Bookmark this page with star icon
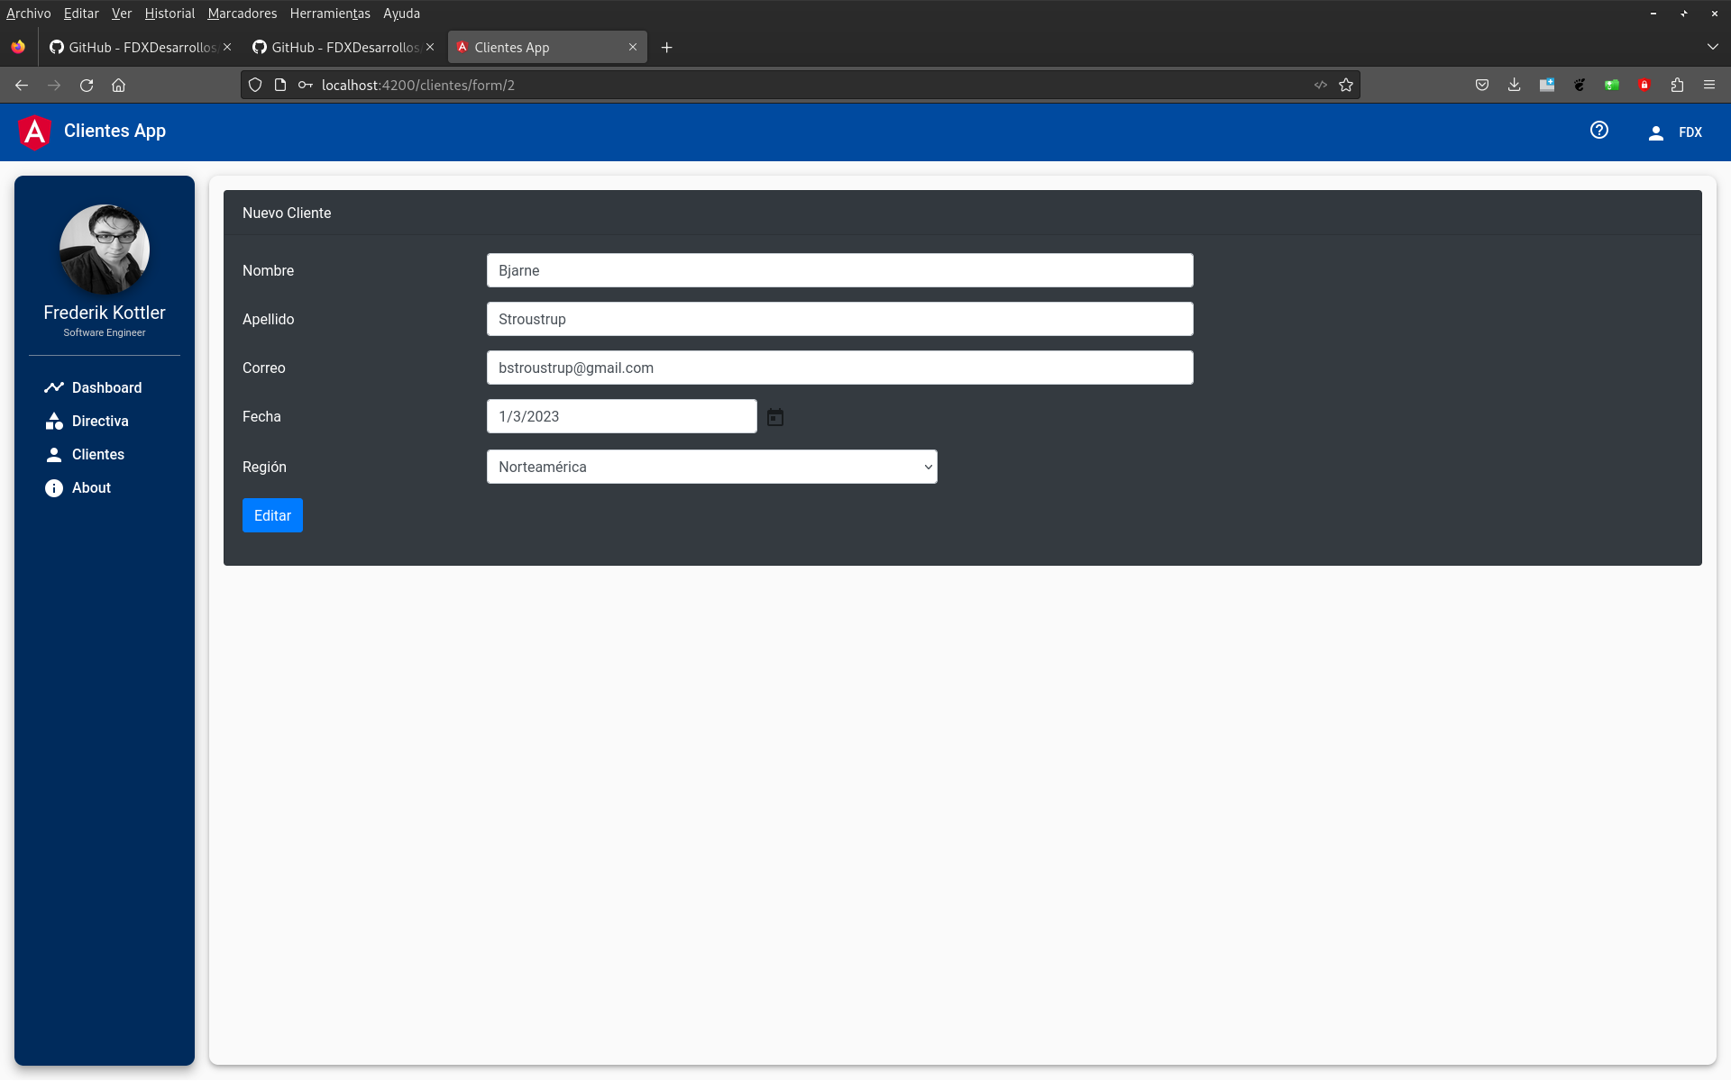Viewport: 1731px width, 1081px height. tap(1346, 85)
